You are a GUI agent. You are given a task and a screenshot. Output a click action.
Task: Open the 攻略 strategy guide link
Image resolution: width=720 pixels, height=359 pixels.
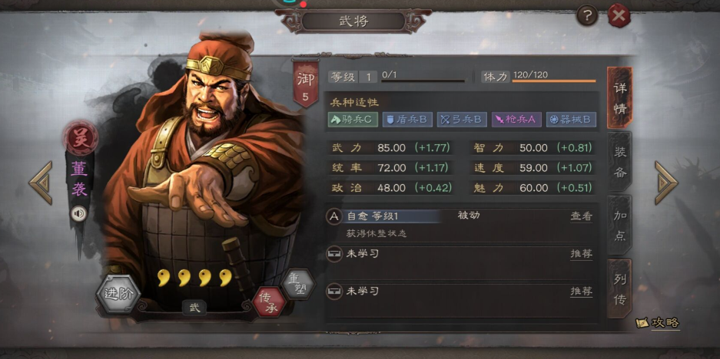[x=659, y=323]
